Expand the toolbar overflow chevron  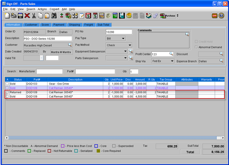(178, 16)
